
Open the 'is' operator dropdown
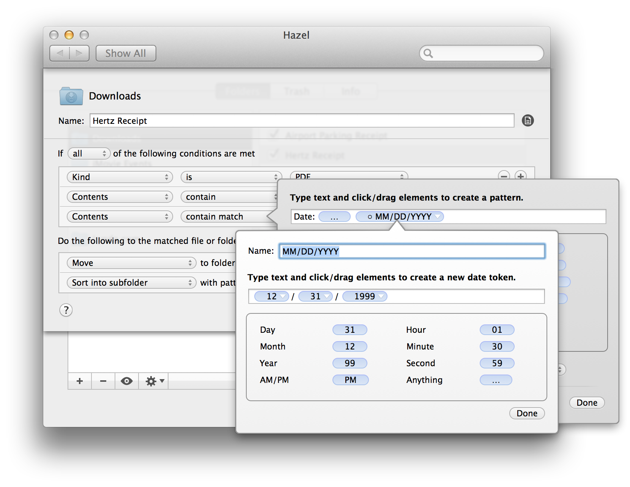pos(231,177)
